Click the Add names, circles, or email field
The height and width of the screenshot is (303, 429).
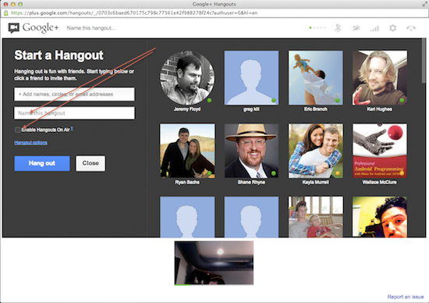tap(74, 94)
